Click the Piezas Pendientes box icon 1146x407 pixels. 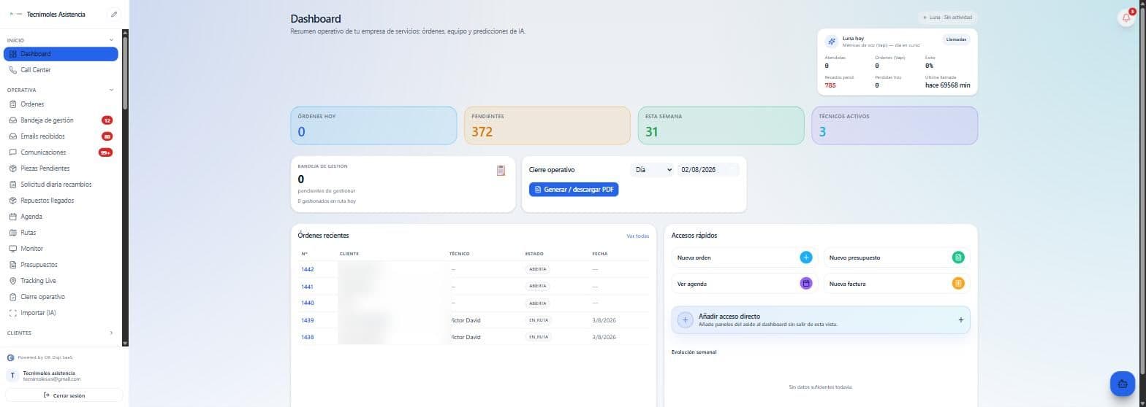coord(13,168)
